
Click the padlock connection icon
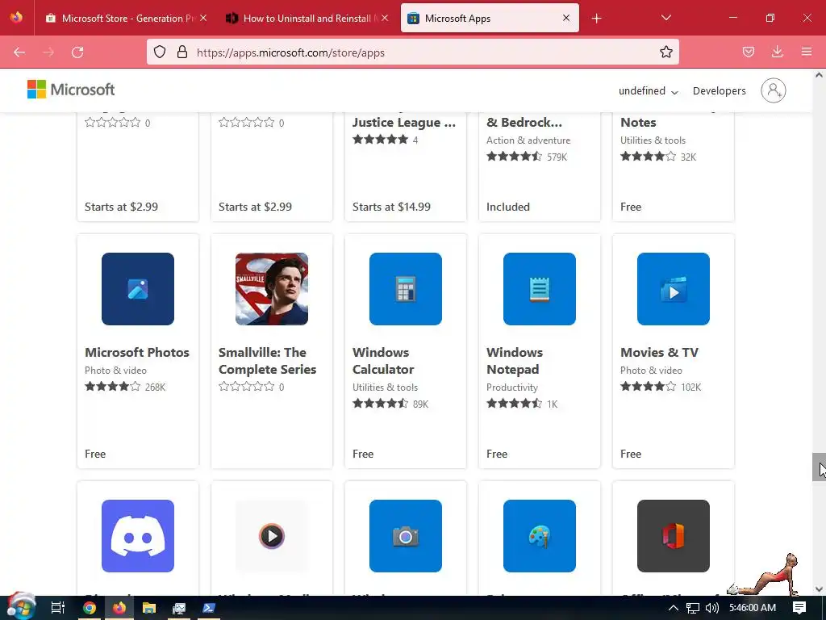coord(182,52)
